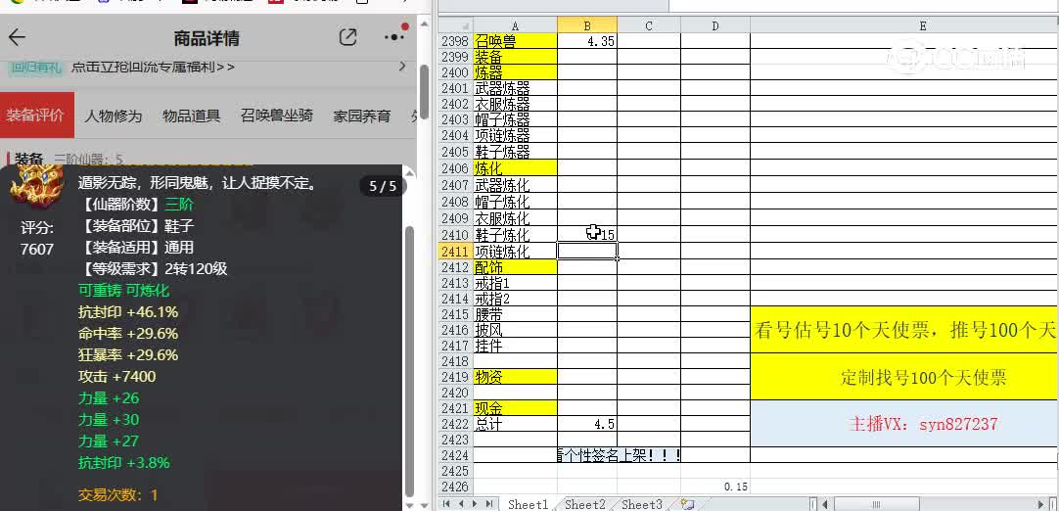The width and height of the screenshot is (1059, 511).
Task: Click the equipment boot icon thumbnail
Action: pos(36,188)
